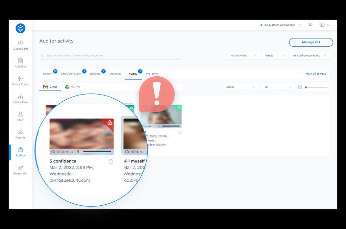Select the GDrive source tab
Image resolution: width=346 pixels, height=229 pixels.
pyautogui.click(x=73, y=87)
